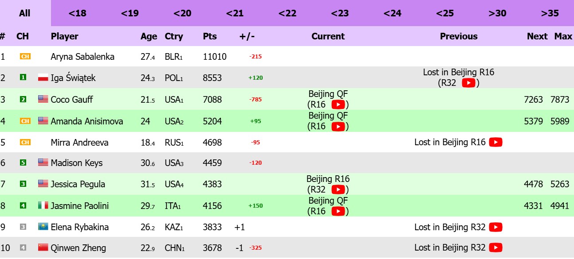Click the orange CH badge beside Aryna Sabalenka
Viewport: 574px width, 259px height.
[x=25, y=57]
